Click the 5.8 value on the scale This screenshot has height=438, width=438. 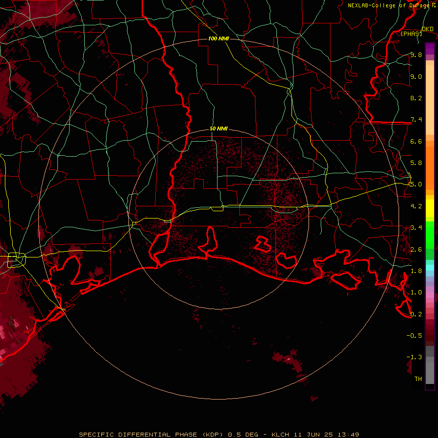[416, 163]
